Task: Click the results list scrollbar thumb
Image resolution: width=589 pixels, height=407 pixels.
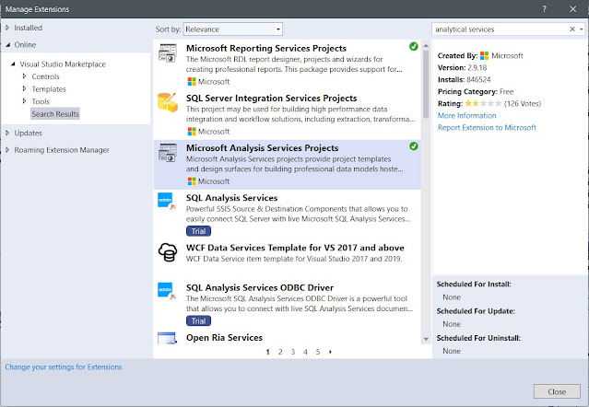Action: click(426, 84)
